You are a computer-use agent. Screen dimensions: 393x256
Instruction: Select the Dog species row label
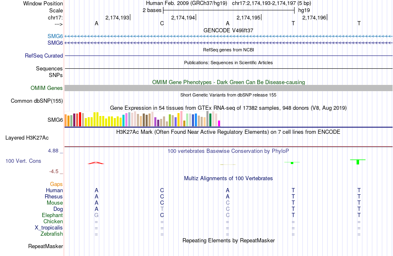[58, 209]
